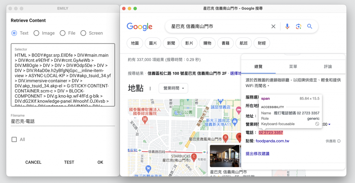
Task: Edit the Filename field 星巴克-電話
Action: (x=63, y=121)
